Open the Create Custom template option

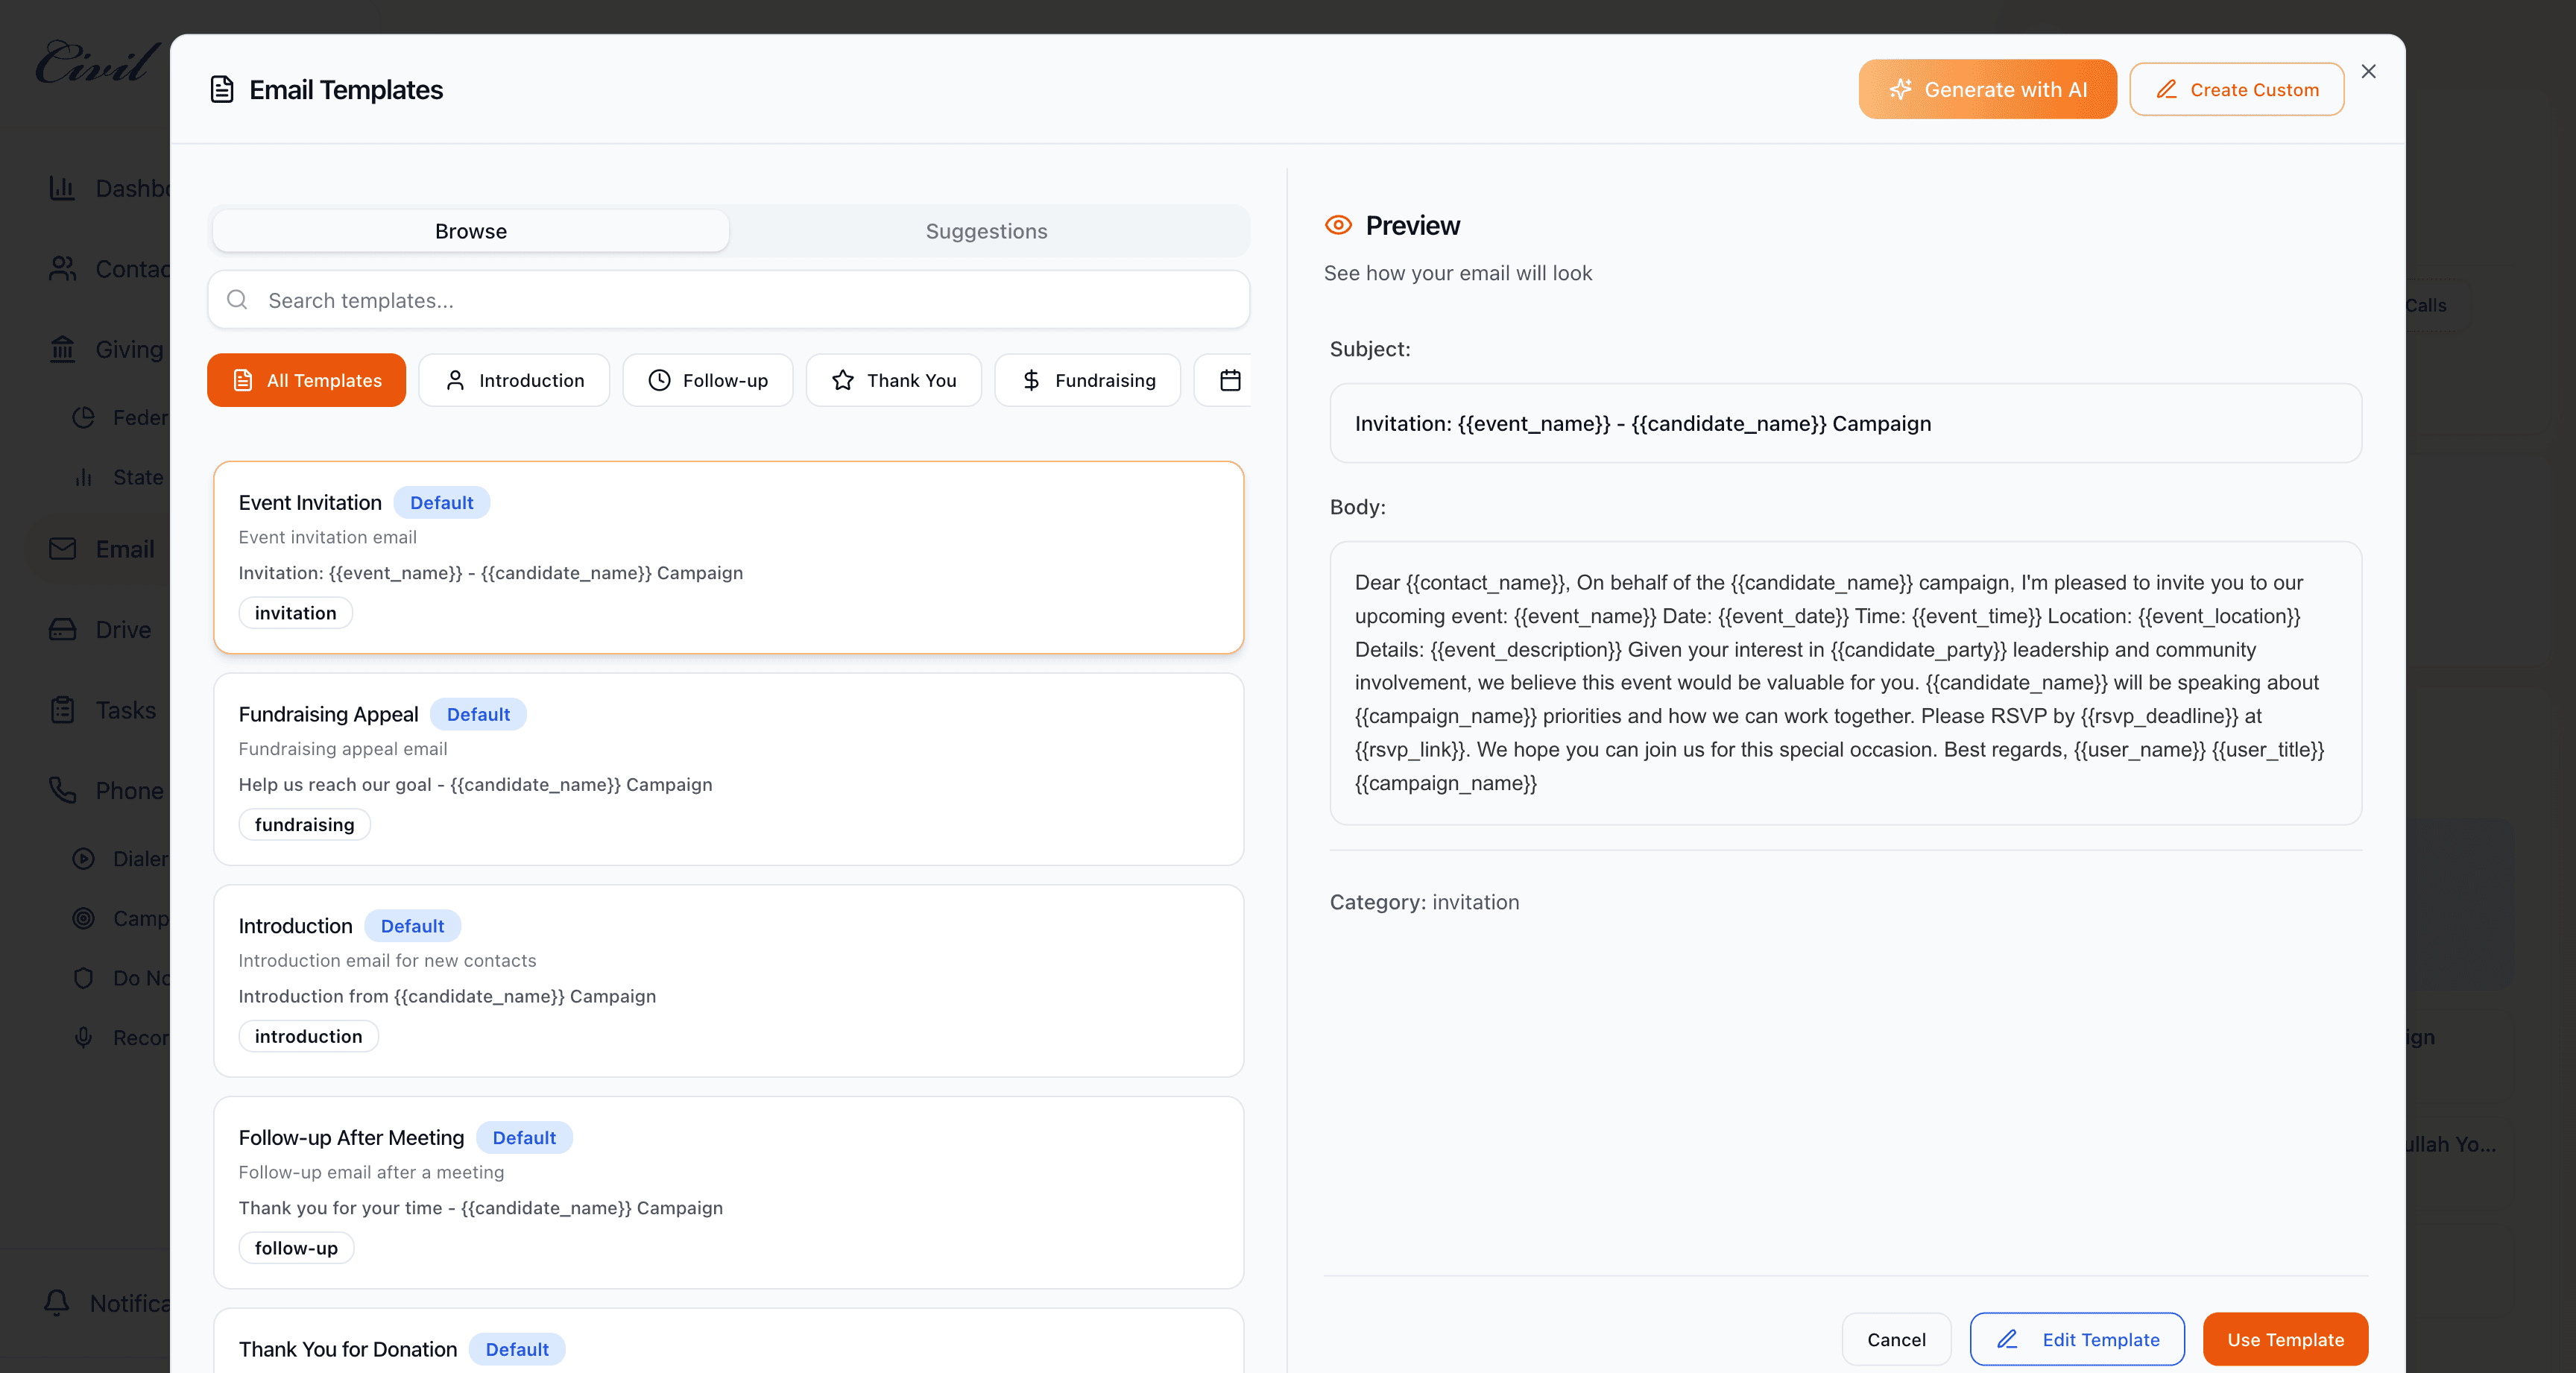[2236, 90]
